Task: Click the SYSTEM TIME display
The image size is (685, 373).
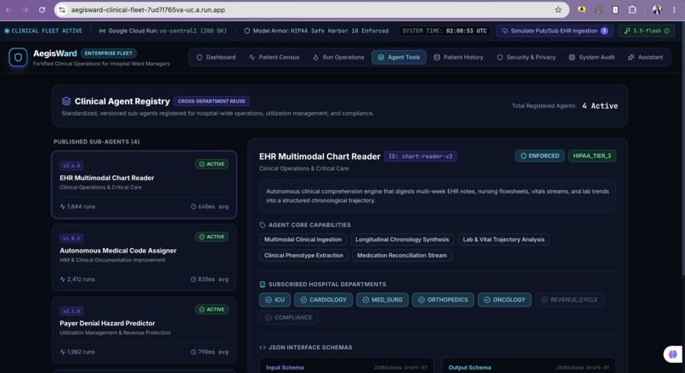Action: pos(444,31)
